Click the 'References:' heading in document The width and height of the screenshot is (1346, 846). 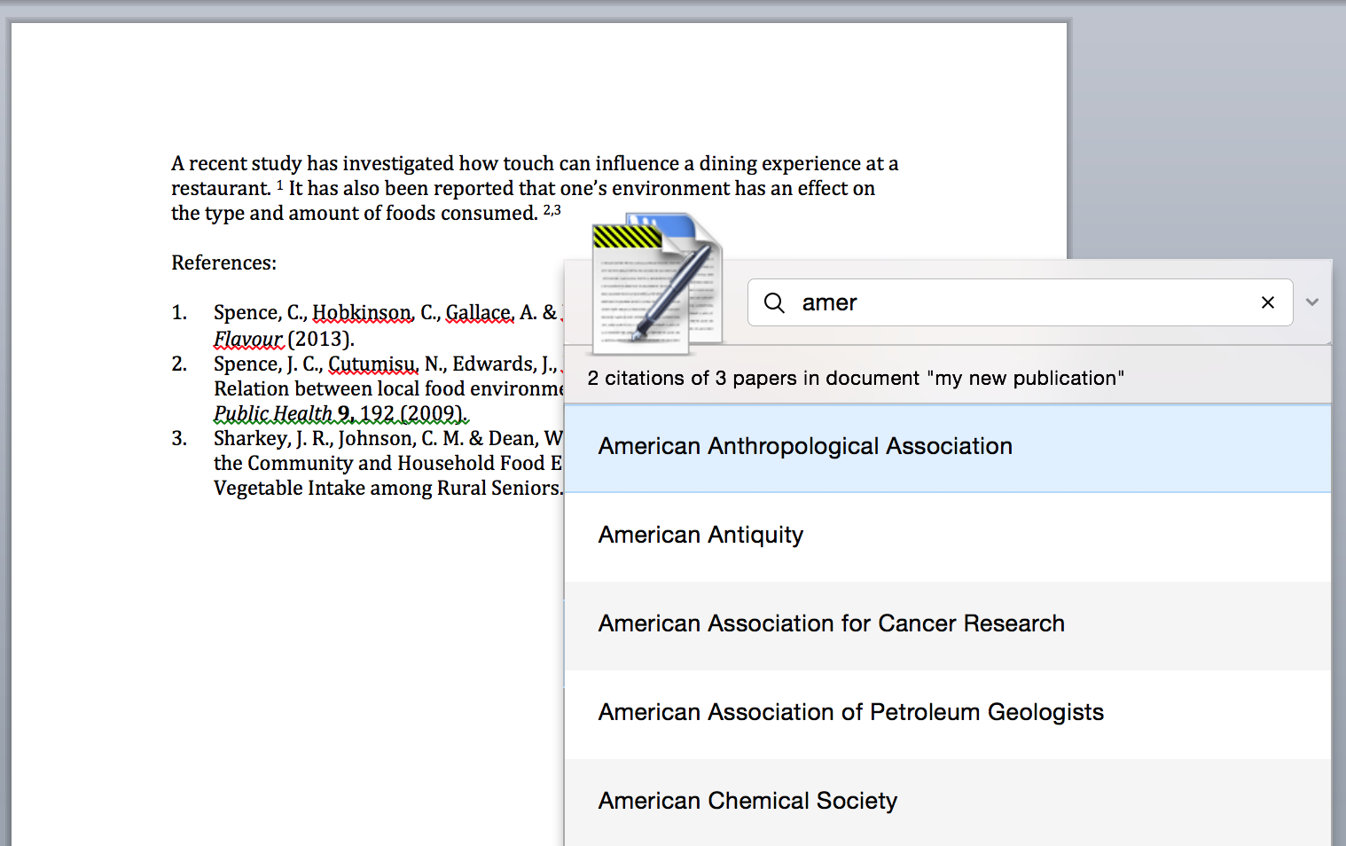(224, 262)
